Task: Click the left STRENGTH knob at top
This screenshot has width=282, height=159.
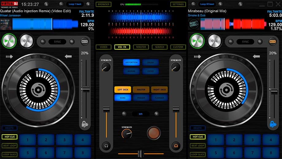Action: 106,67
